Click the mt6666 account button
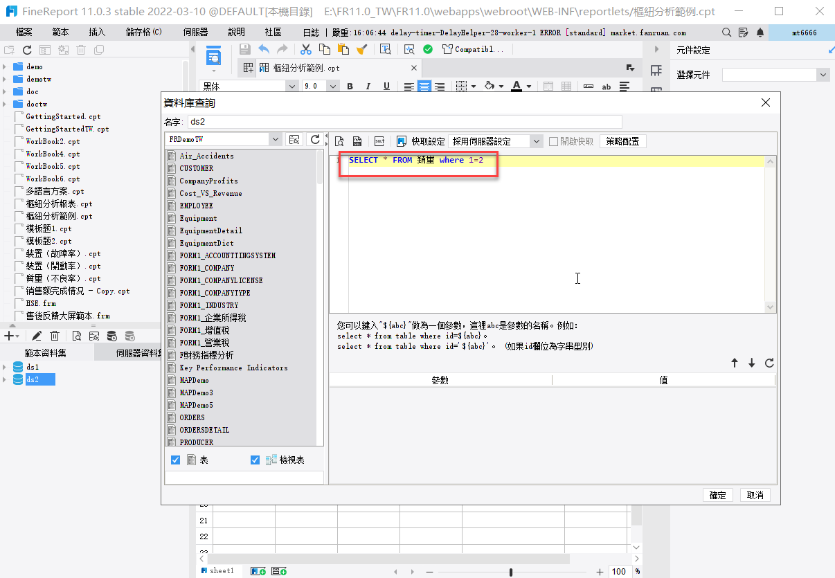Viewport: 835px width, 578px height. 802,33
